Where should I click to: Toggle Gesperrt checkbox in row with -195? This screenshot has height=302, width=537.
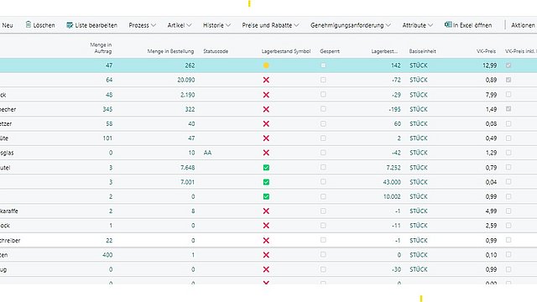pos(323,109)
